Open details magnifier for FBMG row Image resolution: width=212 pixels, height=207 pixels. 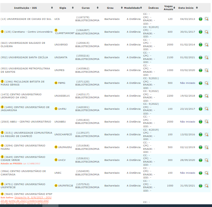pos(207,83)
